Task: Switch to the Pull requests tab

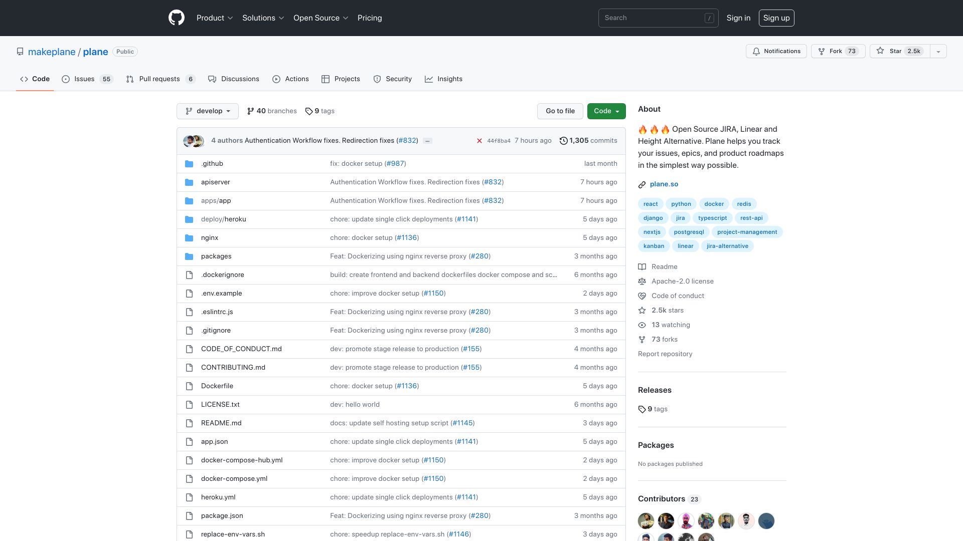Action: tap(160, 79)
